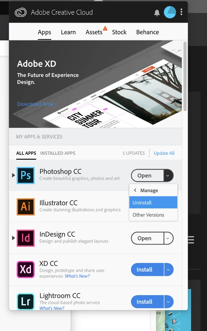Screen dimensions: 207x331
Task: Click the Update All link
Action: pos(164,153)
